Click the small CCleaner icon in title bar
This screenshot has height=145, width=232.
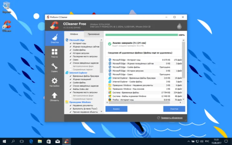pos(48,17)
